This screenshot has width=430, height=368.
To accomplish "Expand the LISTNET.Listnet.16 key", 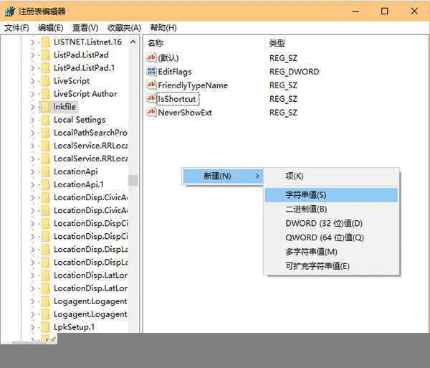I will [33, 42].
